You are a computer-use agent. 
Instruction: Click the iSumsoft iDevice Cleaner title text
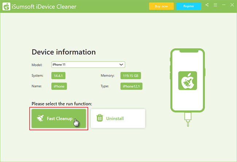pos(44,7)
